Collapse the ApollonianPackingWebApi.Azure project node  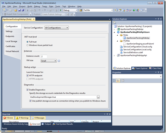115,32
